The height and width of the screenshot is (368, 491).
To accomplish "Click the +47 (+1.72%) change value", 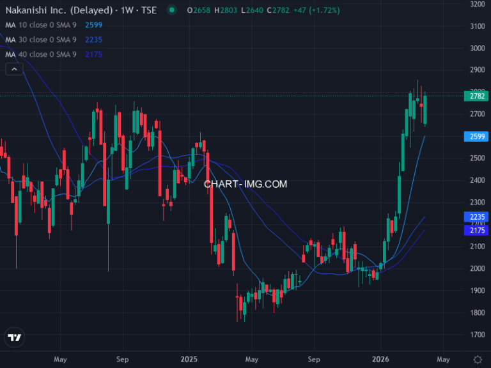I will pos(316,10).
